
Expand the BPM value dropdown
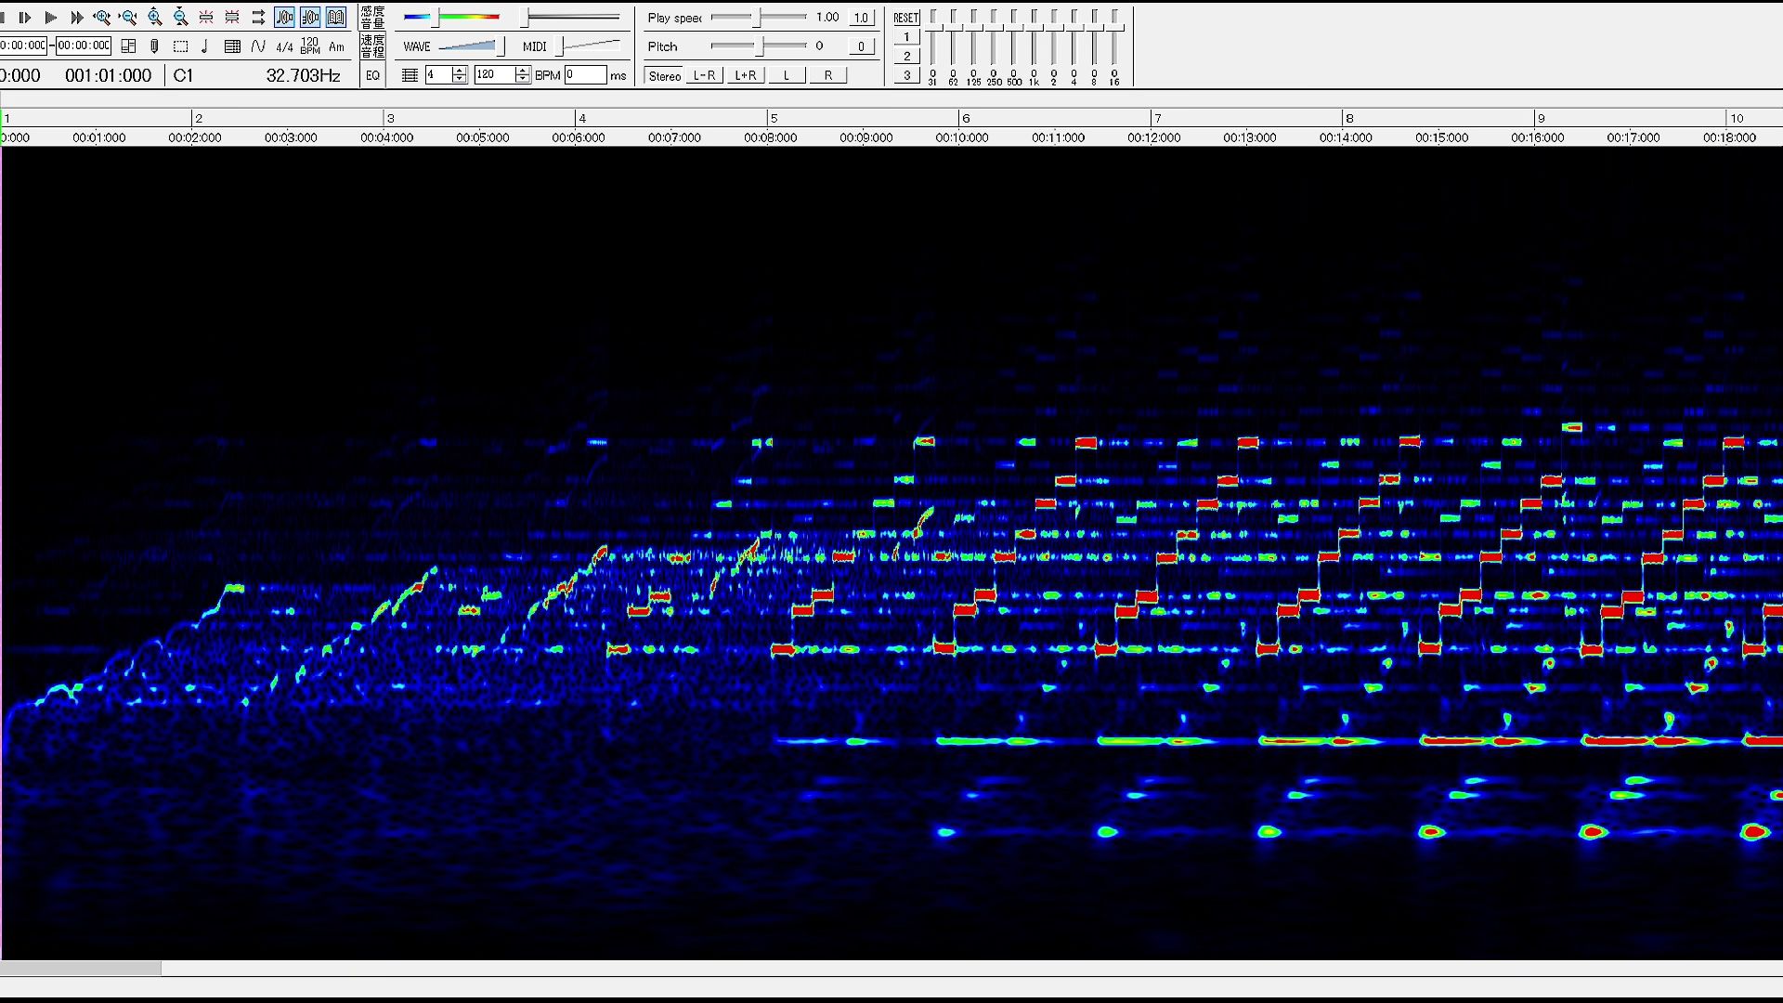coord(523,80)
